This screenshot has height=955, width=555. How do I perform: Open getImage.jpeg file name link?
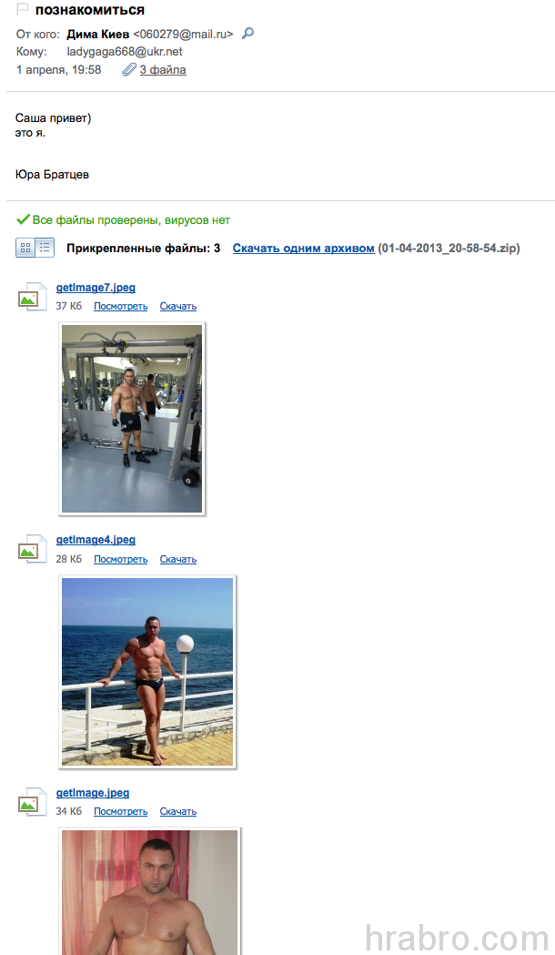pos(93,792)
